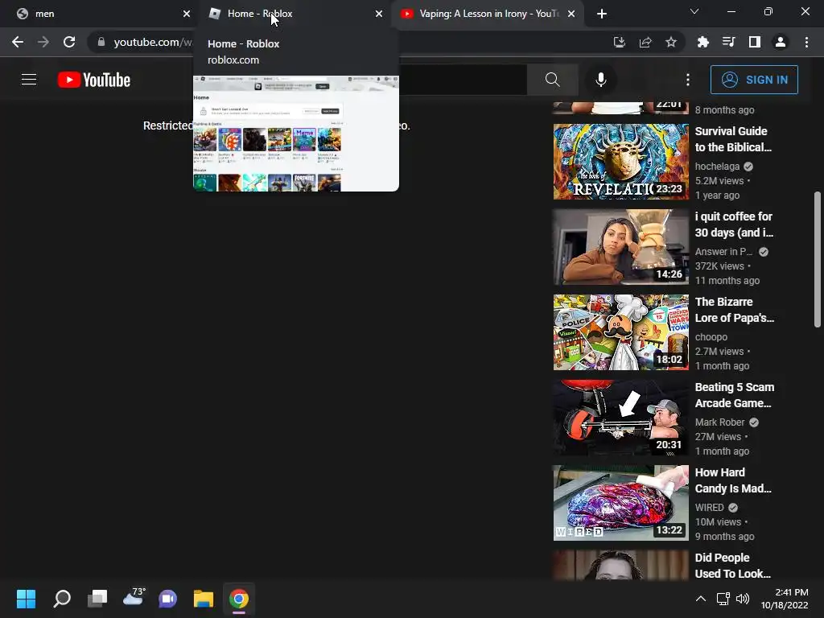The image size is (824, 618).
Task: Search with voice microphone button
Action: coord(601,80)
